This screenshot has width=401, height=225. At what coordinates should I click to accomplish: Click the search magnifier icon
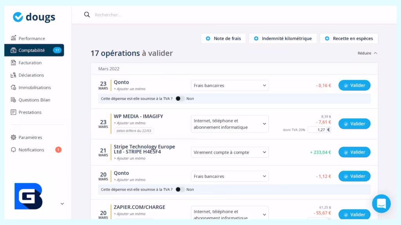pos(87,15)
